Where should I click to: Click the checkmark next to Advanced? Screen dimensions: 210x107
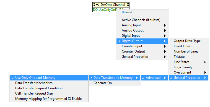click(143, 78)
